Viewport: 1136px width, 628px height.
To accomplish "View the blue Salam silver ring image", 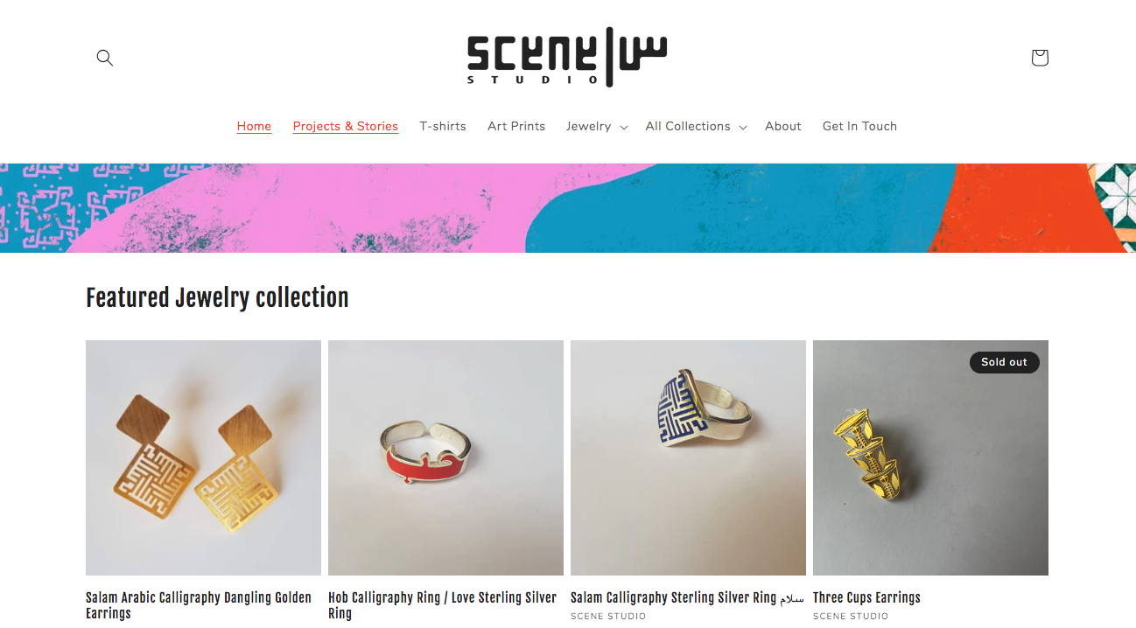I will (x=688, y=457).
